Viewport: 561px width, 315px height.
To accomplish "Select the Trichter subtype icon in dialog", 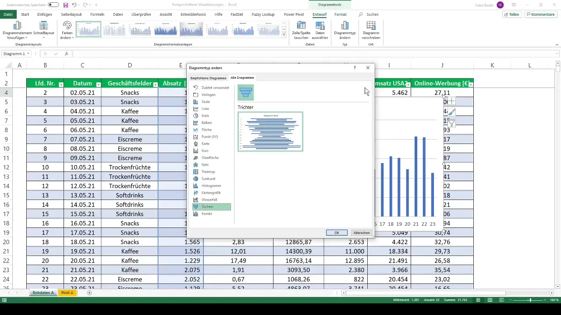I will pos(246,92).
